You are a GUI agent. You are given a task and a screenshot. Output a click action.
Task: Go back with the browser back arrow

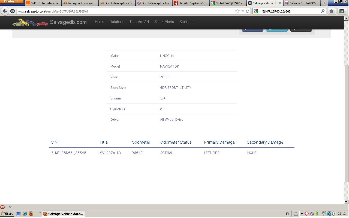tap(5, 11)
